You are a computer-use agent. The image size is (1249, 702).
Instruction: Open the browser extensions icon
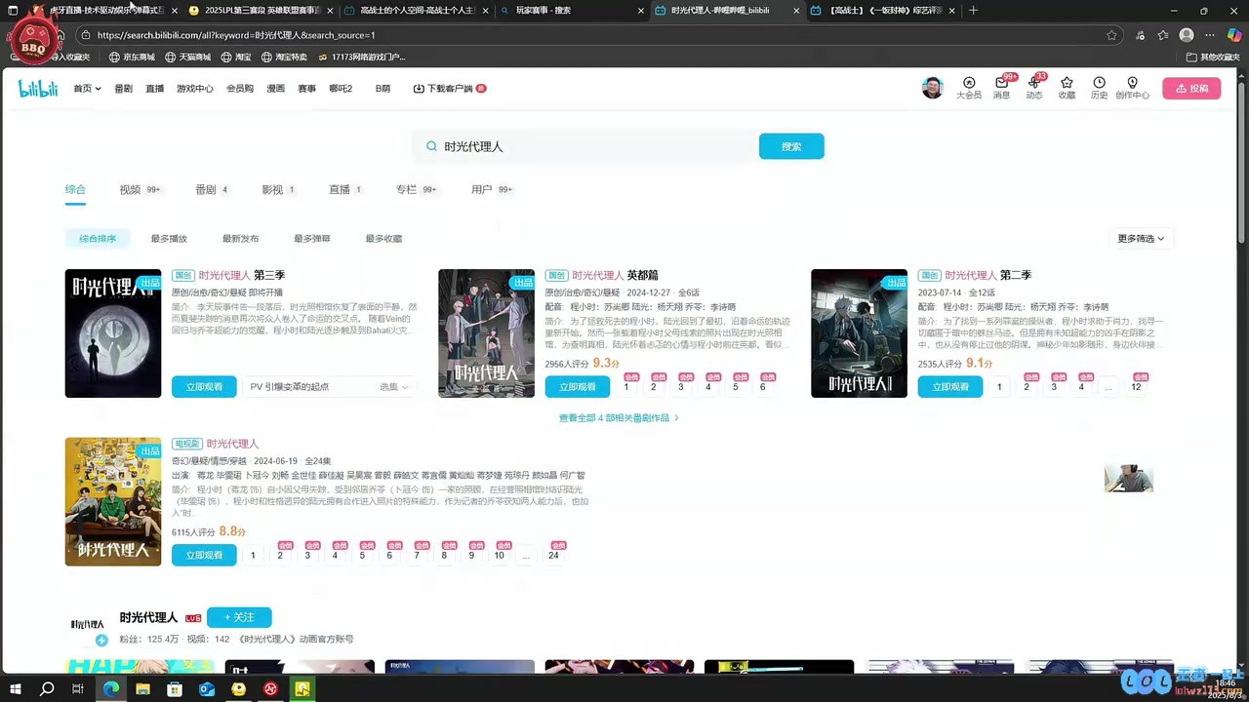(1140, 35)
